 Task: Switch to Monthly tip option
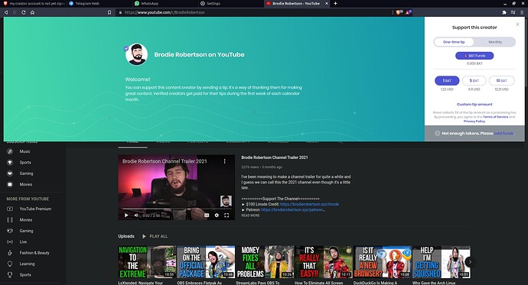494,42
